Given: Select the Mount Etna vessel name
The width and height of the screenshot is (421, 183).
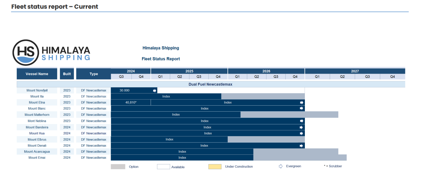Looking at the screenshot, I should click(37, 103).
